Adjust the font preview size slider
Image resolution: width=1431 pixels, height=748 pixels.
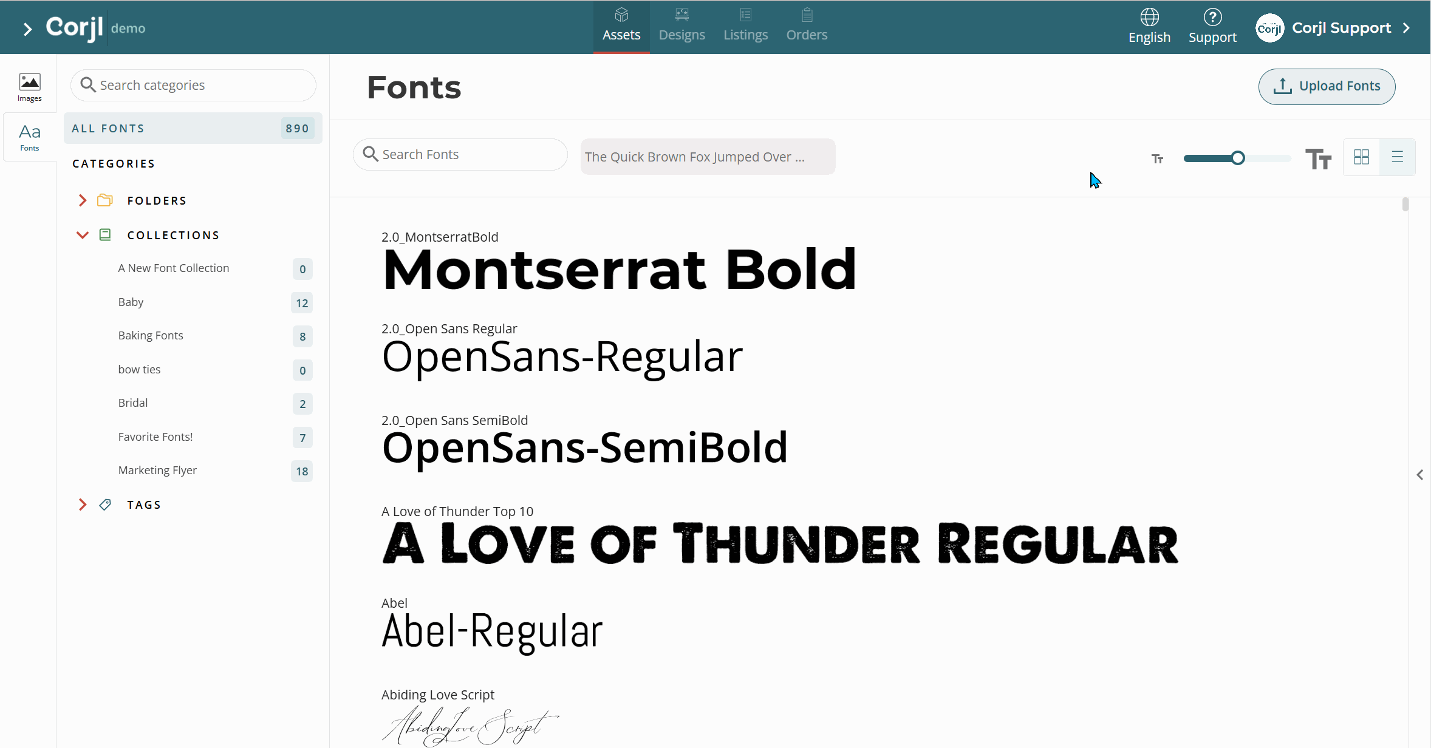point(1237,158)
